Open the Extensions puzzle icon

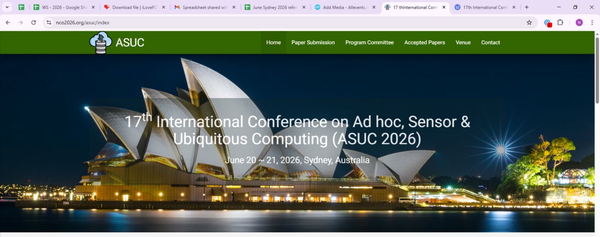tap(560, 23)
